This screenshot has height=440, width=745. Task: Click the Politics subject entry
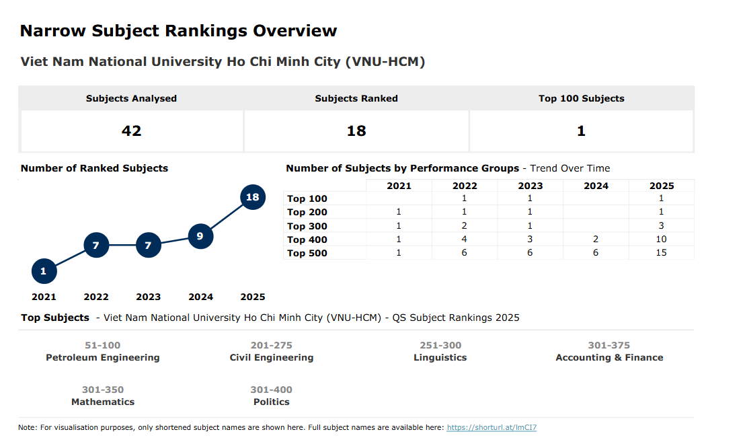click(272, 396)
